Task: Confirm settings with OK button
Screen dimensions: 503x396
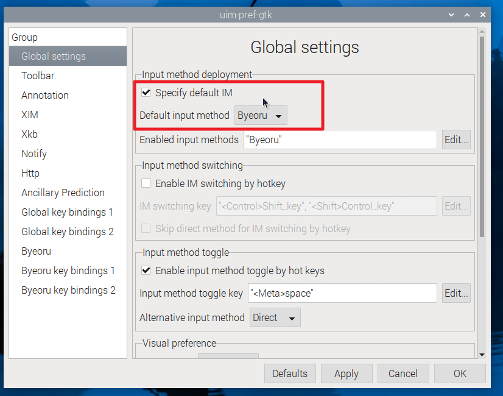Action: coord(460,373)
